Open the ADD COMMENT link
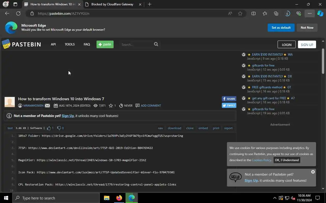The height and width of the screenshot is (203, 326). (151, 106)
